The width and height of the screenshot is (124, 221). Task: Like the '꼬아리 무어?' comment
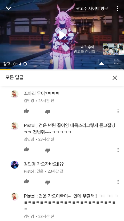coord(26,111)
